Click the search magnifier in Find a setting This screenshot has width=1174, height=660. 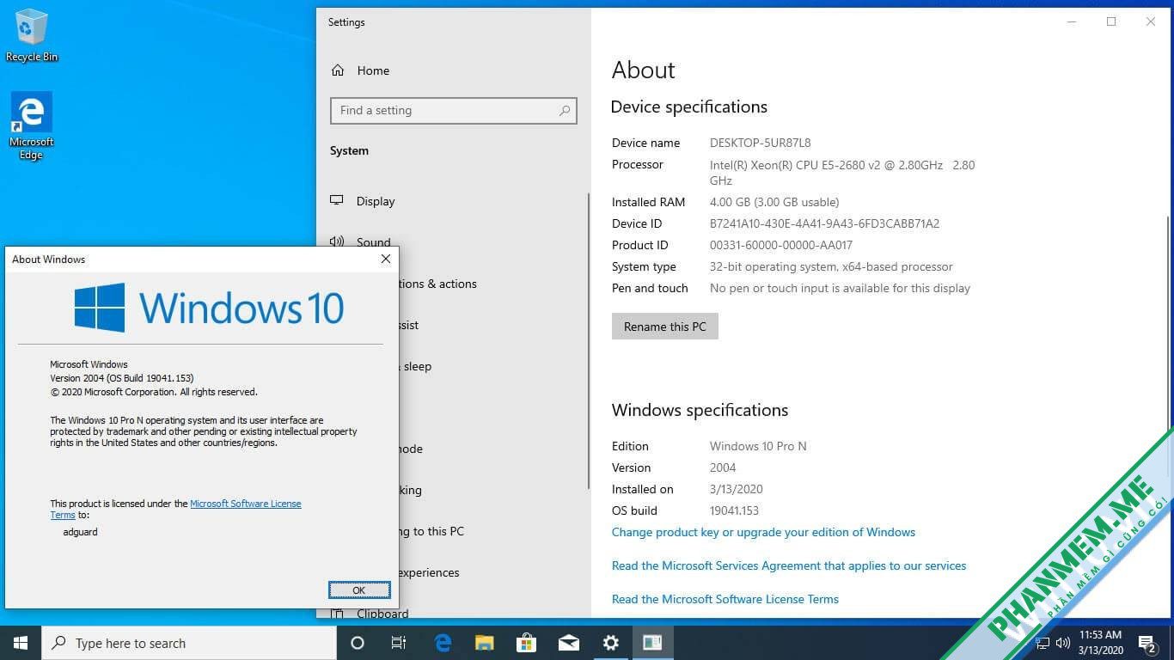coord(565,111)
